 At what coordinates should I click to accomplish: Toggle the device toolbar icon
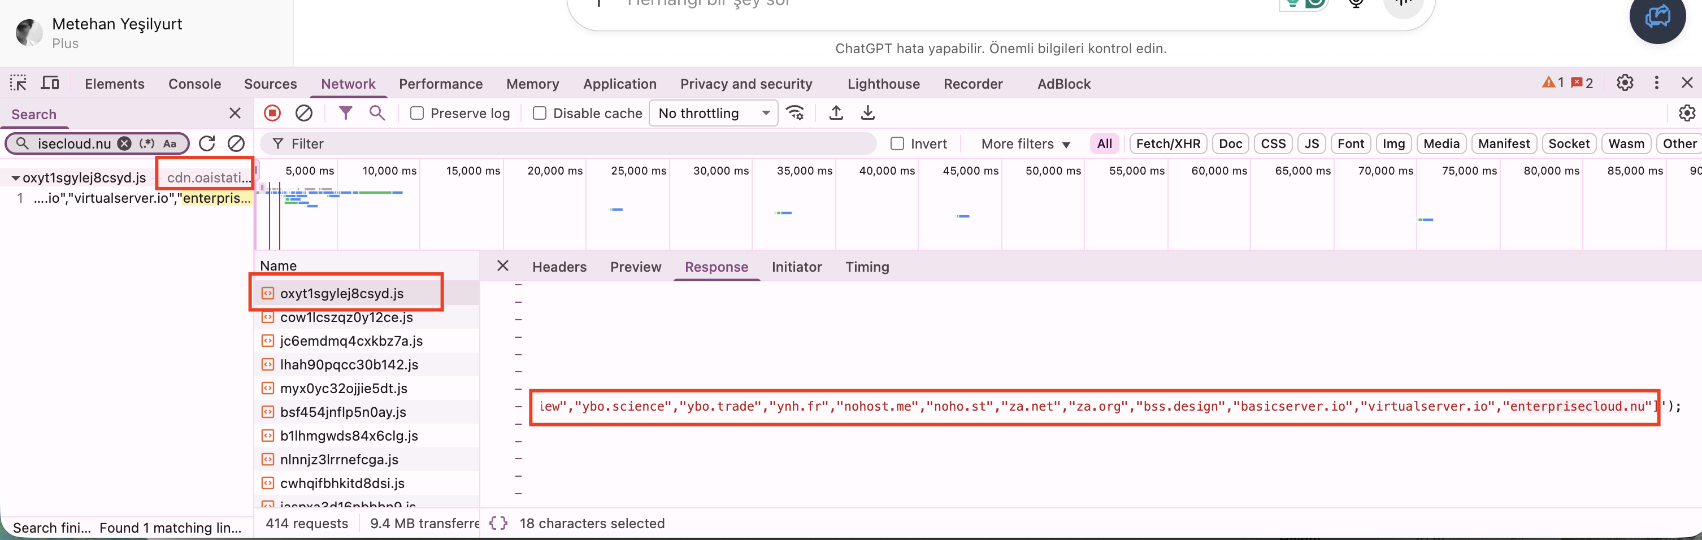coord(50,83)
